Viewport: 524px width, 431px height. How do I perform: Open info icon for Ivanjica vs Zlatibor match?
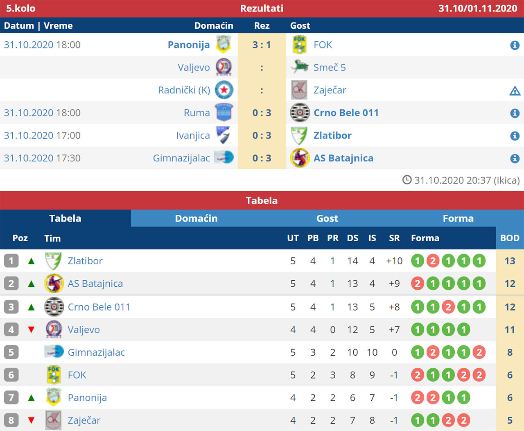click(515, 136)
